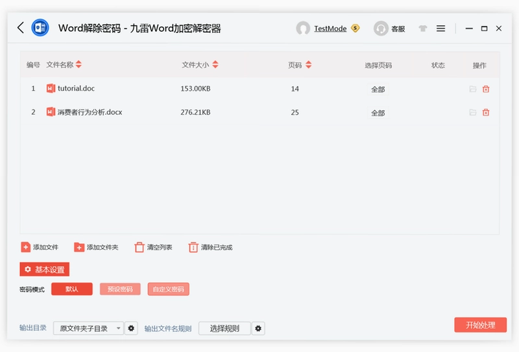Open the 基本设置 settings tab

44,269
